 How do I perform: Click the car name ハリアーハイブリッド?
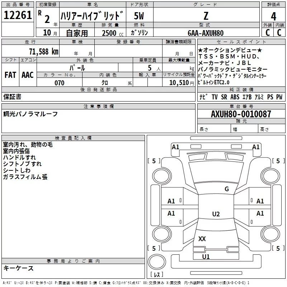click(x=92, y=15)
